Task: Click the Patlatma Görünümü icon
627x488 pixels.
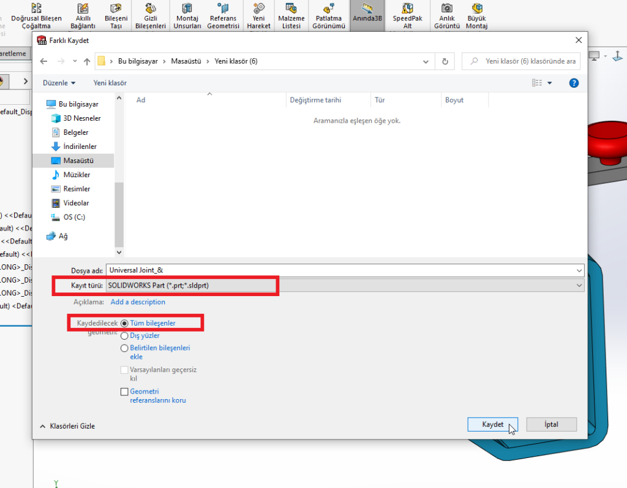Action: tap(329, 9)
